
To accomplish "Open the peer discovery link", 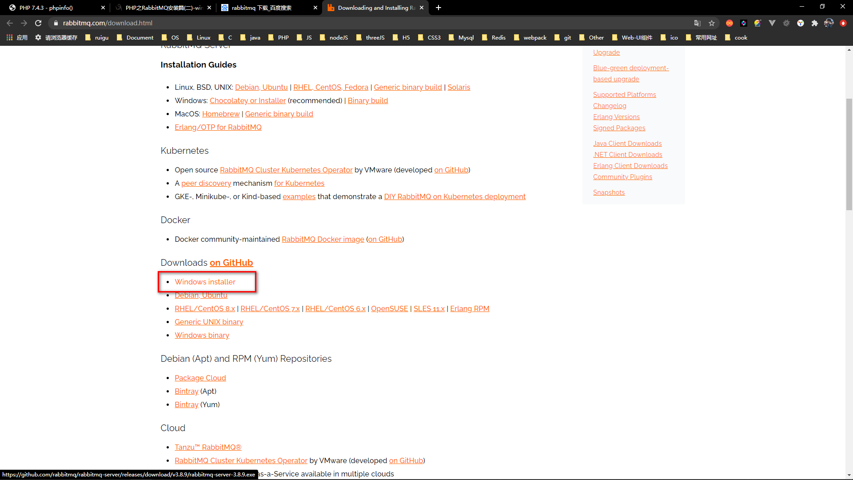I will [206, 183].
